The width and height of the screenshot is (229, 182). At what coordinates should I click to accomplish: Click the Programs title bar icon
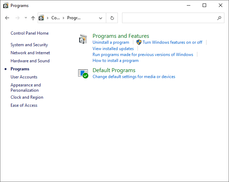6,5
